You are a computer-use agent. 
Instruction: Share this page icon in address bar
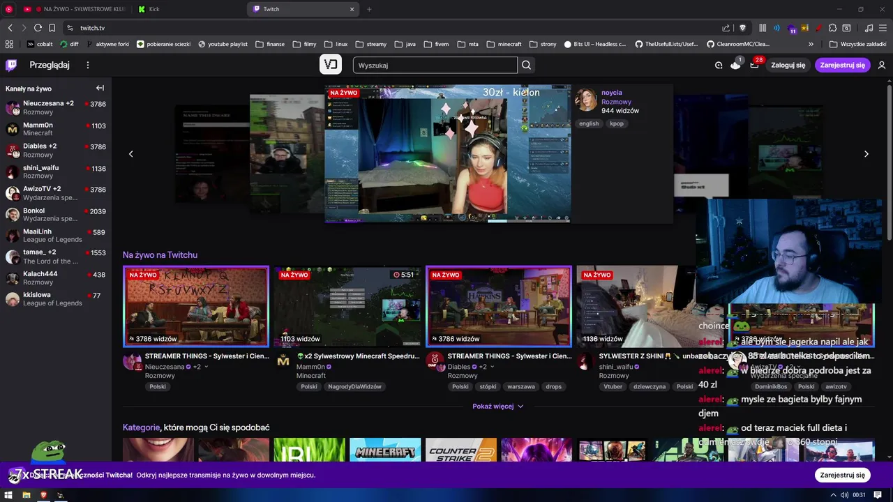pos(726,28)
